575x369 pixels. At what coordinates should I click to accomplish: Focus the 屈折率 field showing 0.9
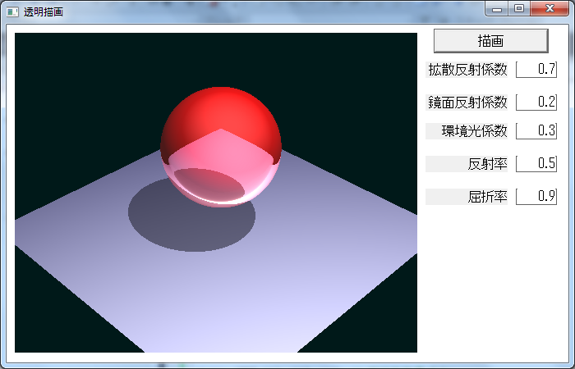tap(536, 197)
